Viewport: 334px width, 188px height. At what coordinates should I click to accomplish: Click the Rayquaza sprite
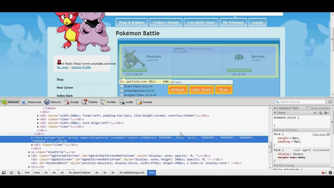tap(134, 59)
